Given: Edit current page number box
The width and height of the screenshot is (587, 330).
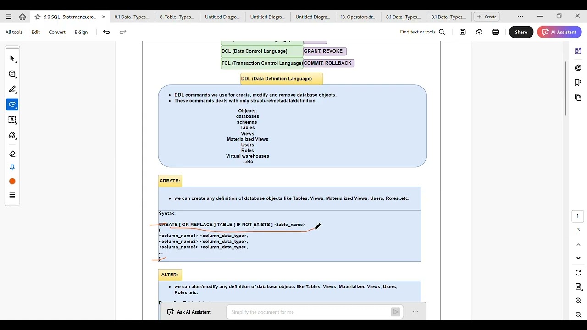Looking at the screenshot, I should 578,216.
